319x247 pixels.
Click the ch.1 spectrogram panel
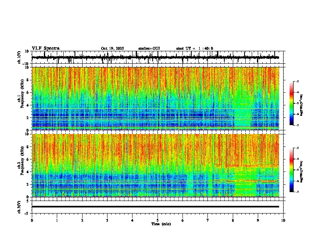[155, 98]
